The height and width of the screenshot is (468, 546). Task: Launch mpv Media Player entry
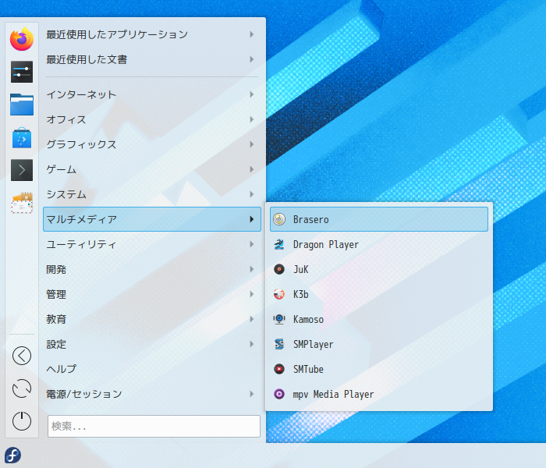[x=379, y=394]
